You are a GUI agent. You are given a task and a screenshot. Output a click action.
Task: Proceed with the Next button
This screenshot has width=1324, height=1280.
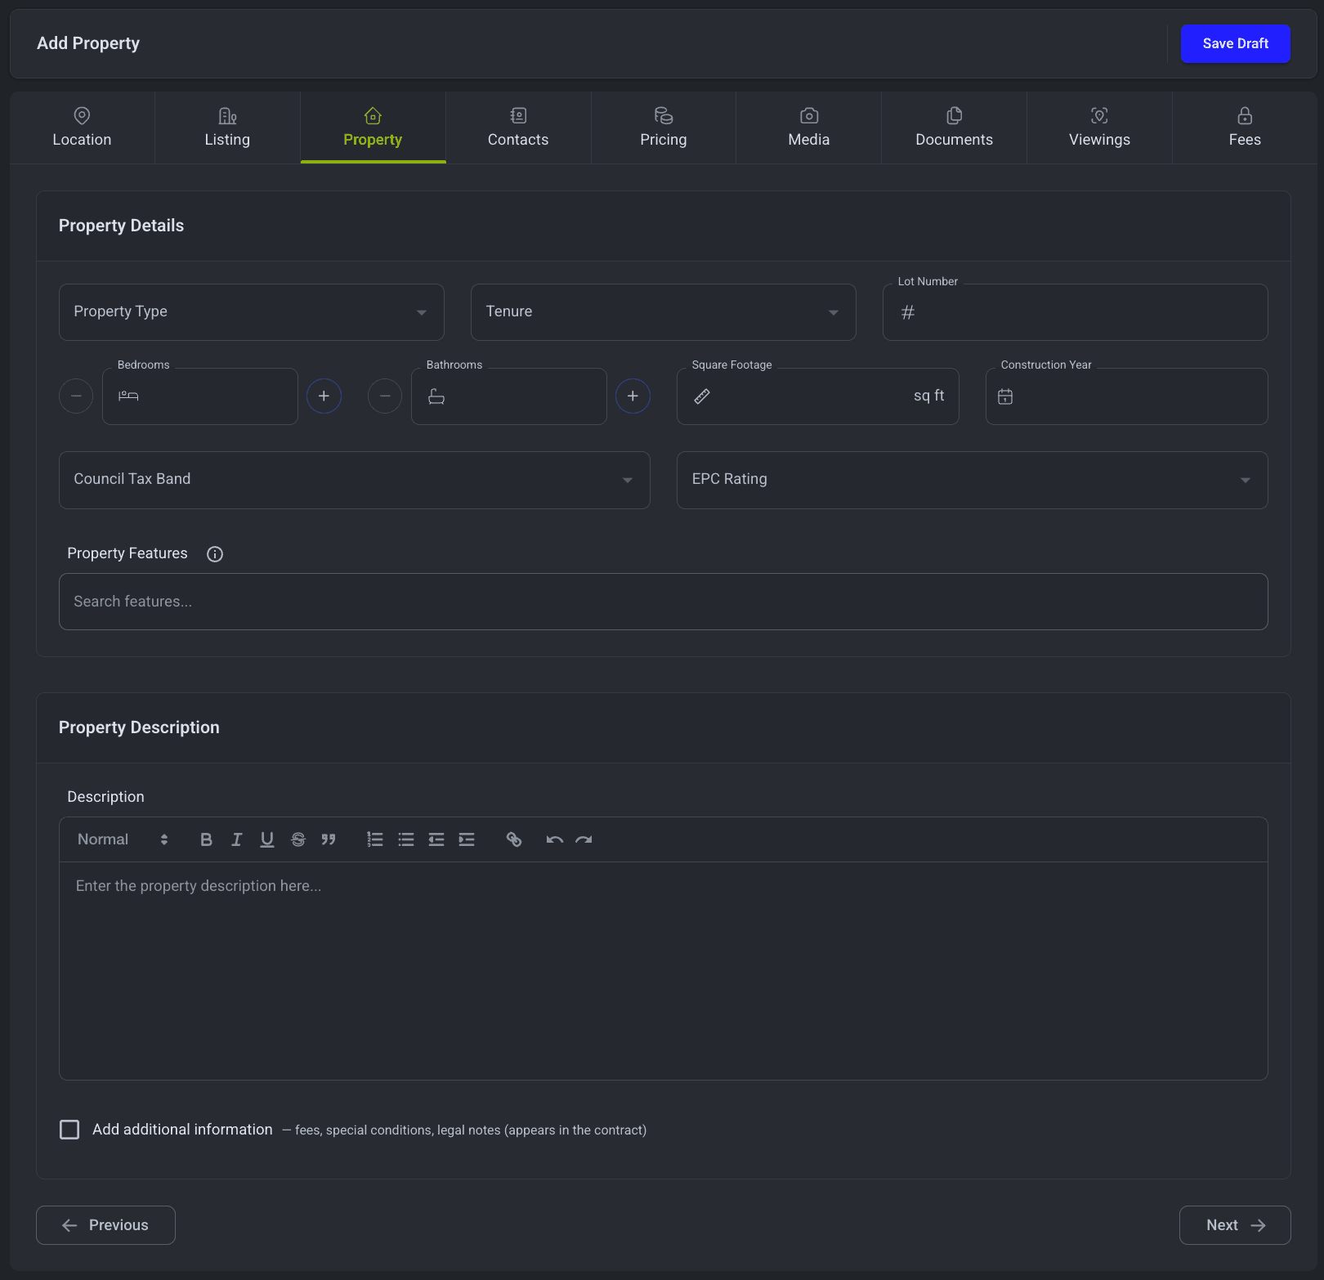coord(1235,1225)
